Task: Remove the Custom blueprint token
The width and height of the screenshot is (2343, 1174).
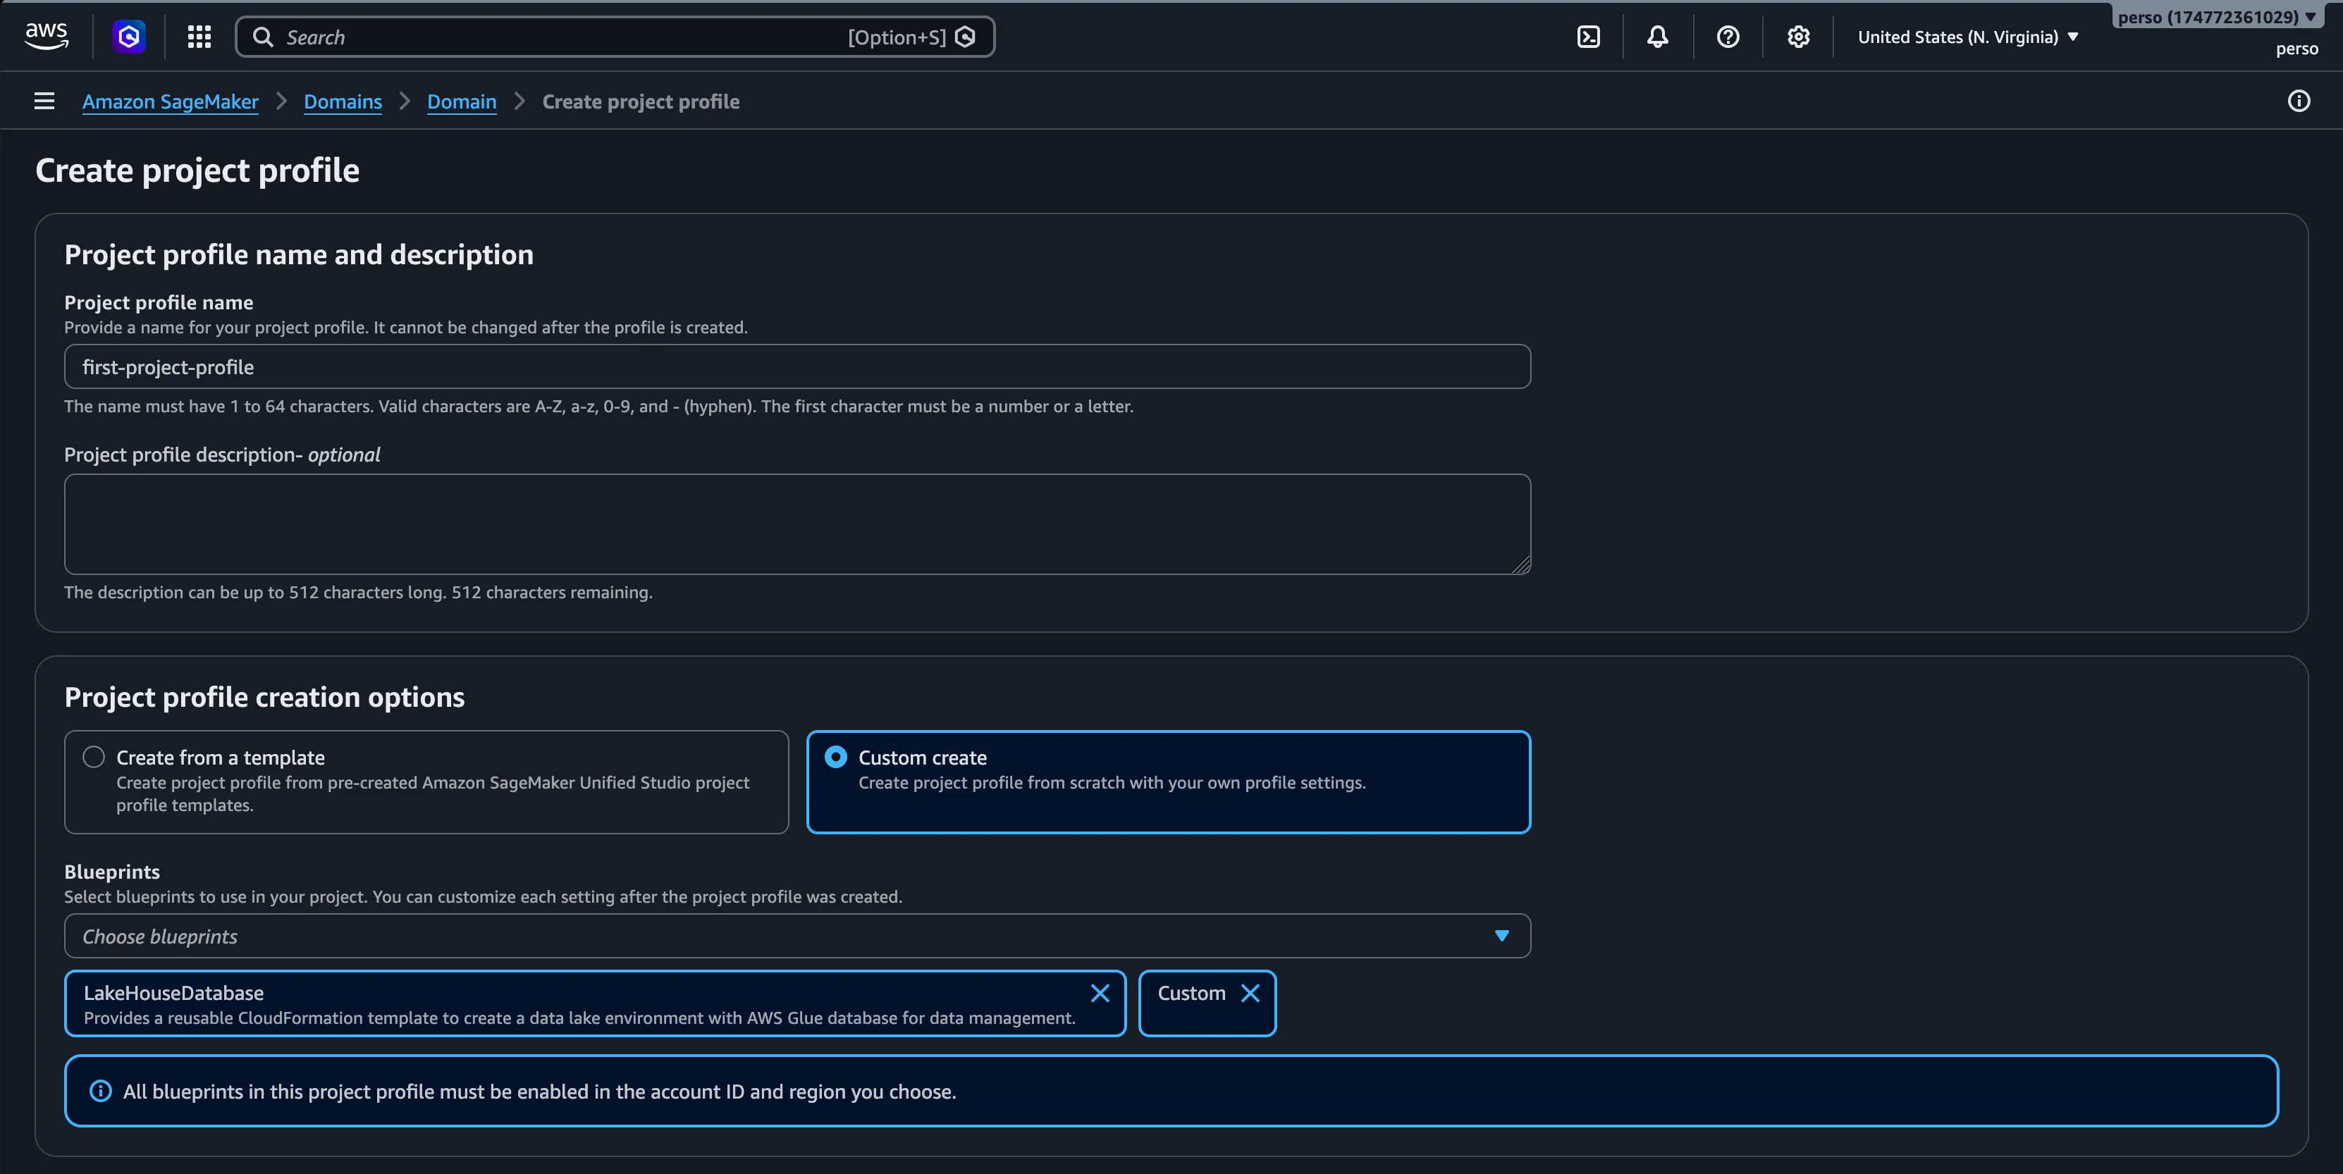Action: pyautogui.click(x=1250, y=993)
